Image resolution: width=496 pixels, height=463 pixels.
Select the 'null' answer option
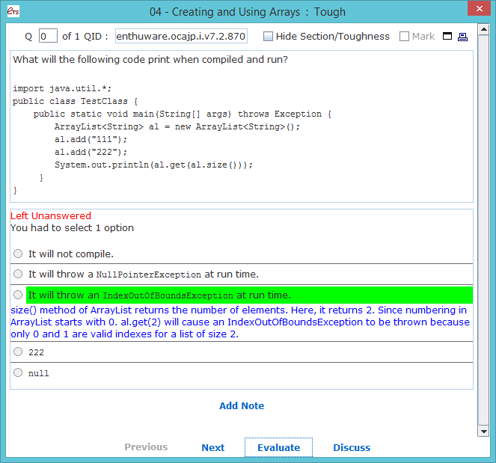click(19, 372)
